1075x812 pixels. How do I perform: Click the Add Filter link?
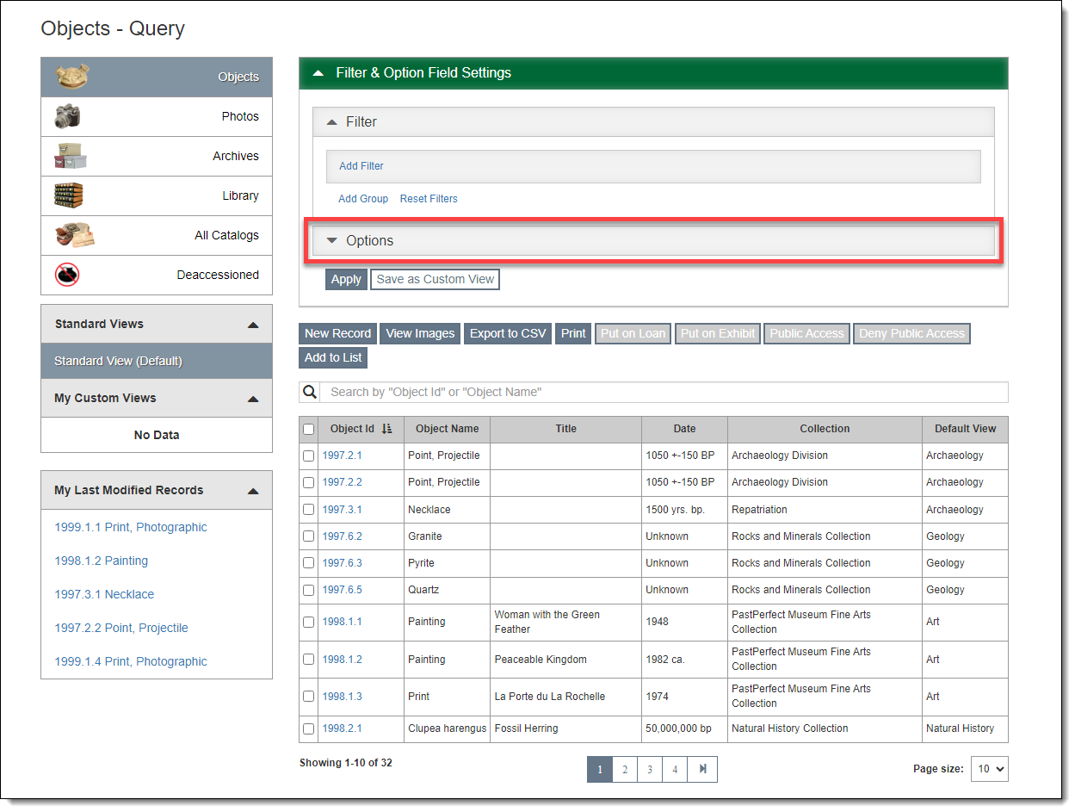[x=361, y=166]
